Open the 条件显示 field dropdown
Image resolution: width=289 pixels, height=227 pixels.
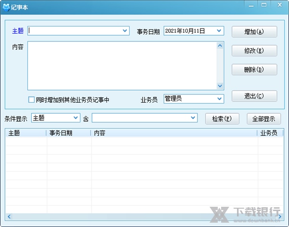(76, 118)
